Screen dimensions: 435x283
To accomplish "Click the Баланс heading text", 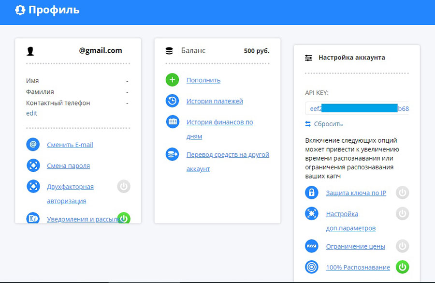I will coord(193,50).
